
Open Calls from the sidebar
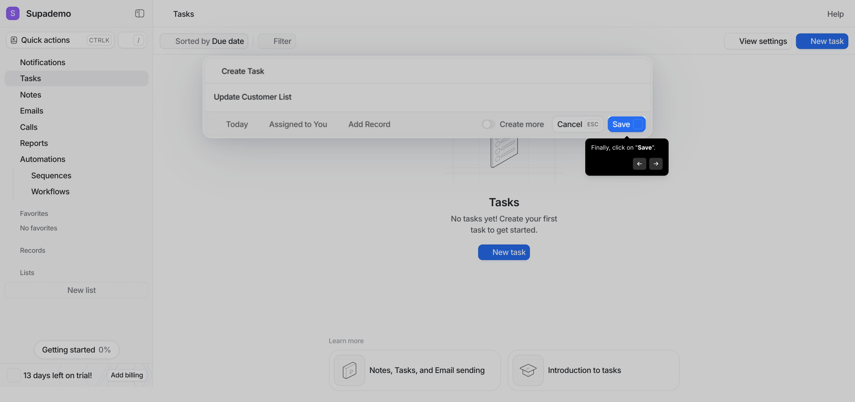76,127
